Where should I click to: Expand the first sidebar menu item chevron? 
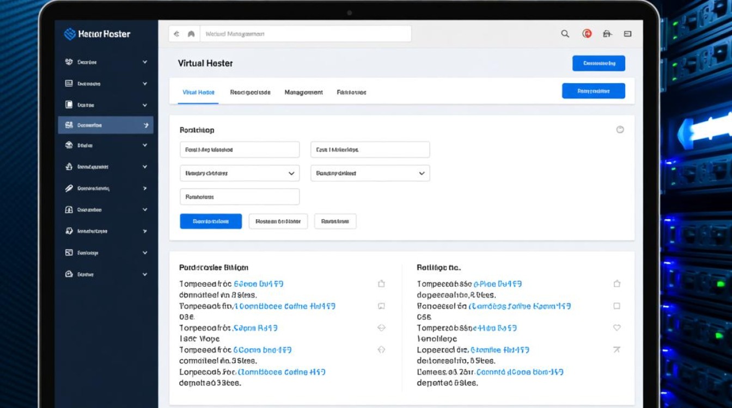point(145,62)
